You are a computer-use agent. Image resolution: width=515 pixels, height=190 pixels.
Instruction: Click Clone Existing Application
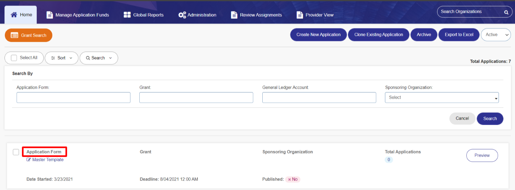point(379,35)
